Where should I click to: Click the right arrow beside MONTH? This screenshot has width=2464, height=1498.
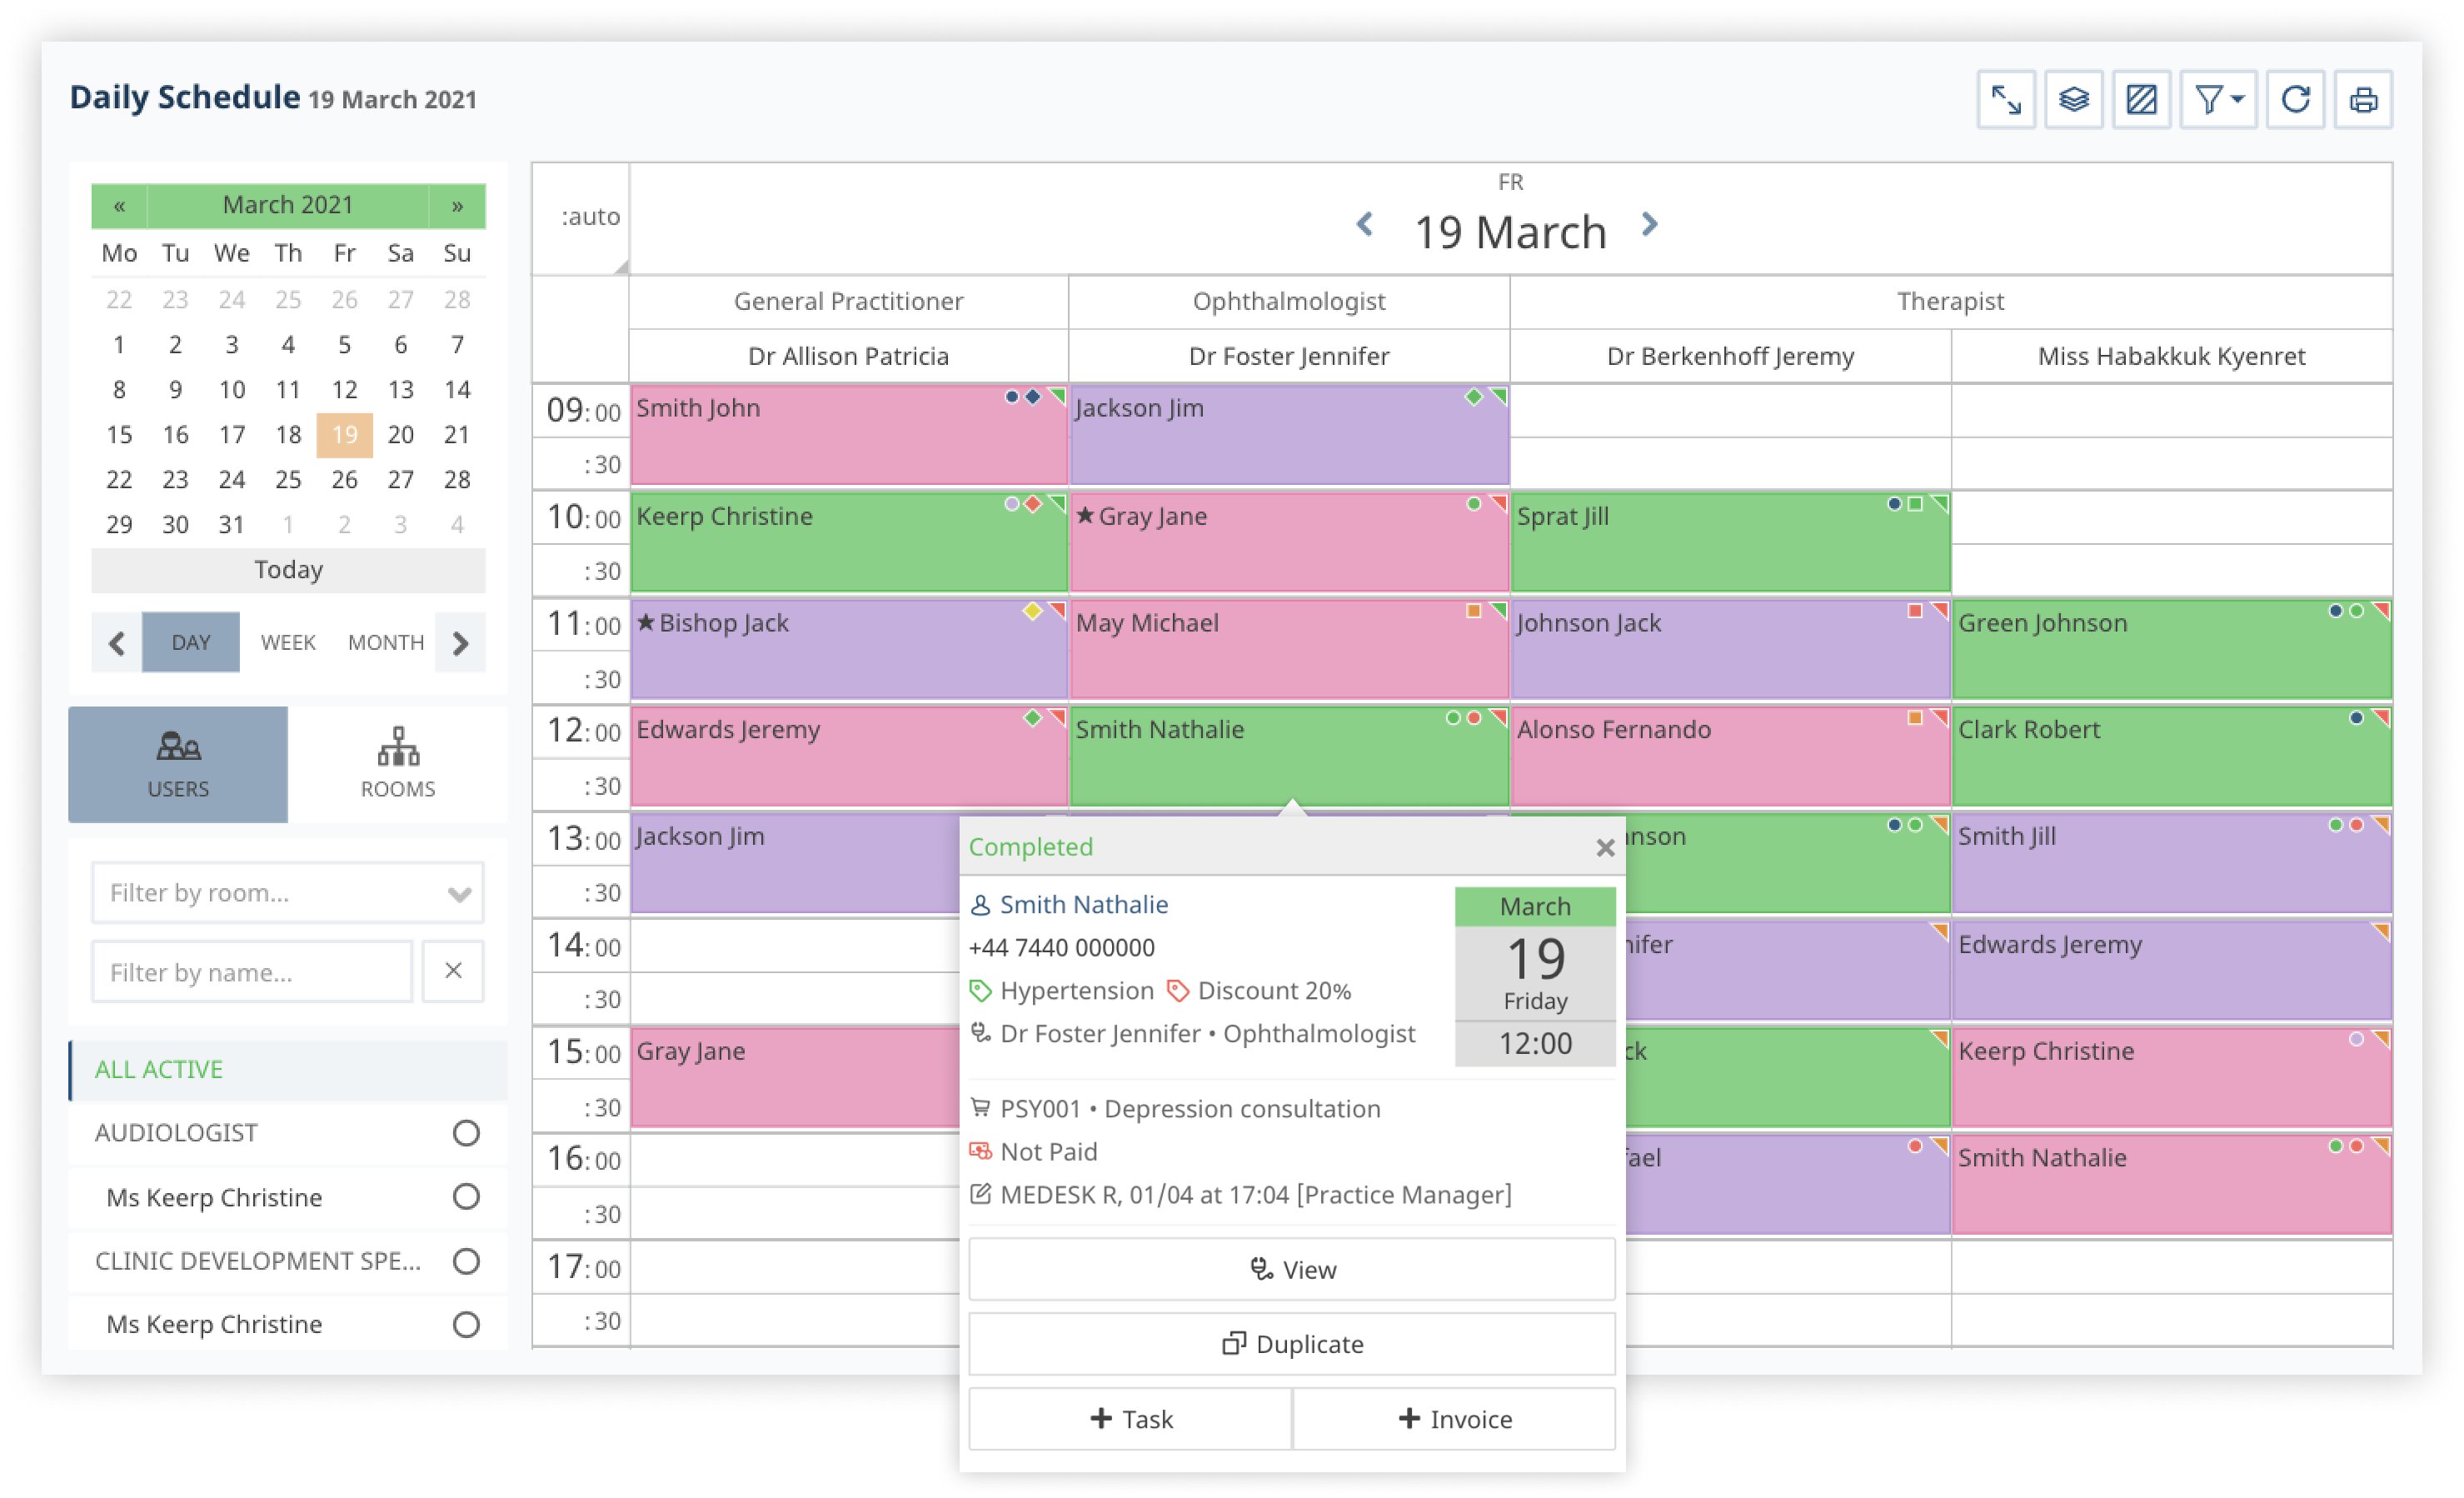coord(460,642)
